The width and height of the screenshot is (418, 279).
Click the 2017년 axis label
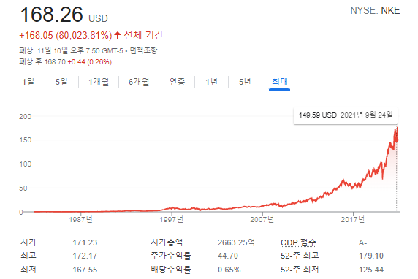[353, 220]
